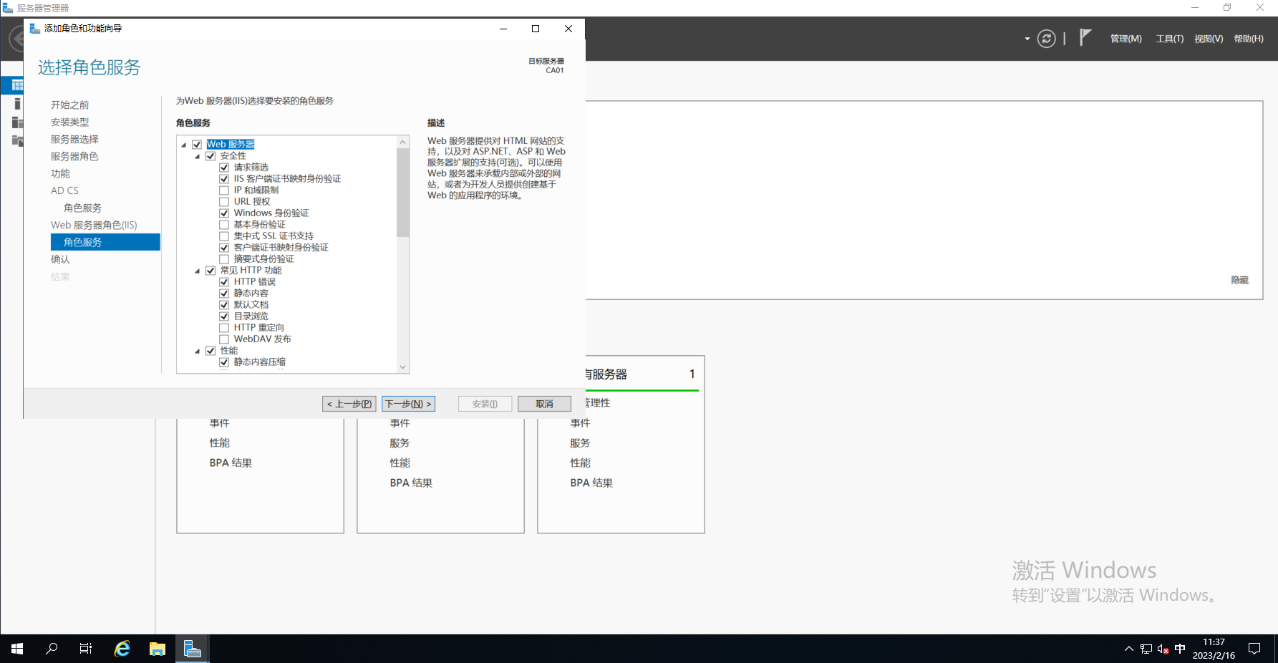Screen dimensions: 1278x663
Task: Click the Server Manager taskbar icon
Action: [x=192, y=649]
